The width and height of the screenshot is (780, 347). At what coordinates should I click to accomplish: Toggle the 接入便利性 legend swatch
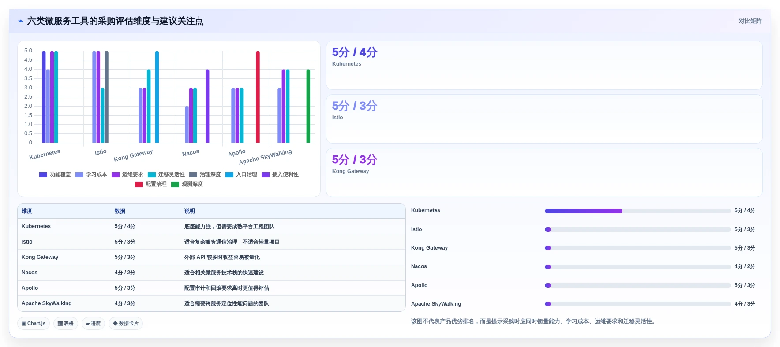[x=266, y=175]
